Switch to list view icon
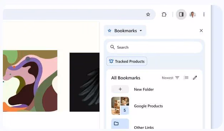The width and height of the screenshot is (224, 131). pos(186,78)
